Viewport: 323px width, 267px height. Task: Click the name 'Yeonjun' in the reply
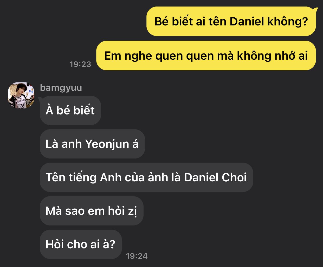107,144
